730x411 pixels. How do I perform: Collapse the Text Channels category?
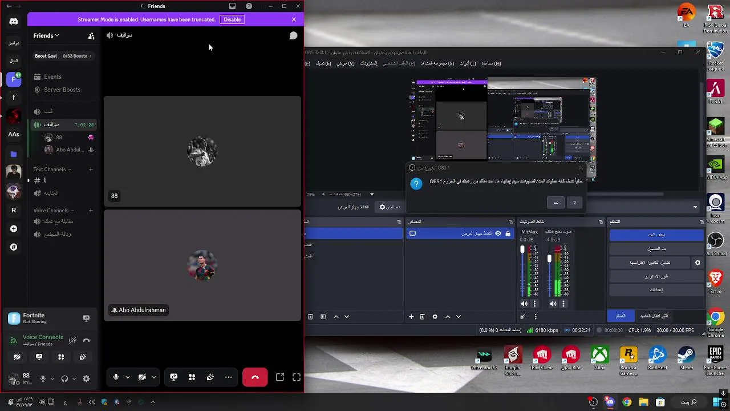[52, 170]
